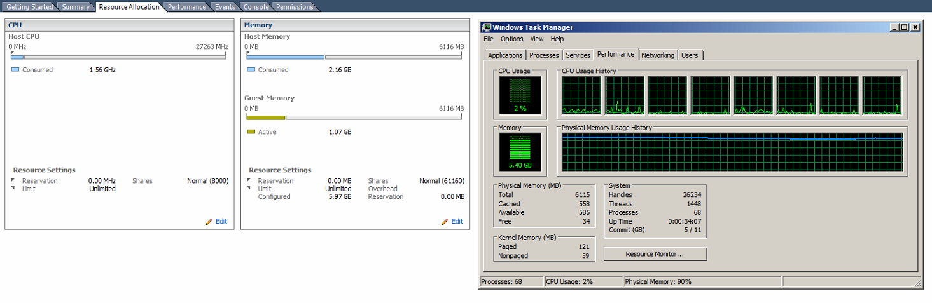This screenshot has height=303, width=932.
Task: Click blue Consumed swatch under Host CPU
Action: [15, 70]
